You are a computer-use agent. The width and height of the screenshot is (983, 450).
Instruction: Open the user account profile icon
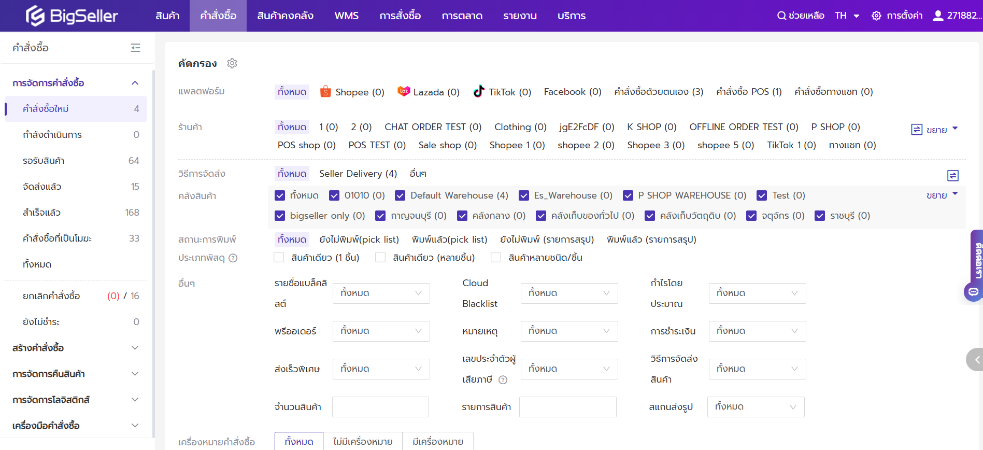[x=937, y=16]
